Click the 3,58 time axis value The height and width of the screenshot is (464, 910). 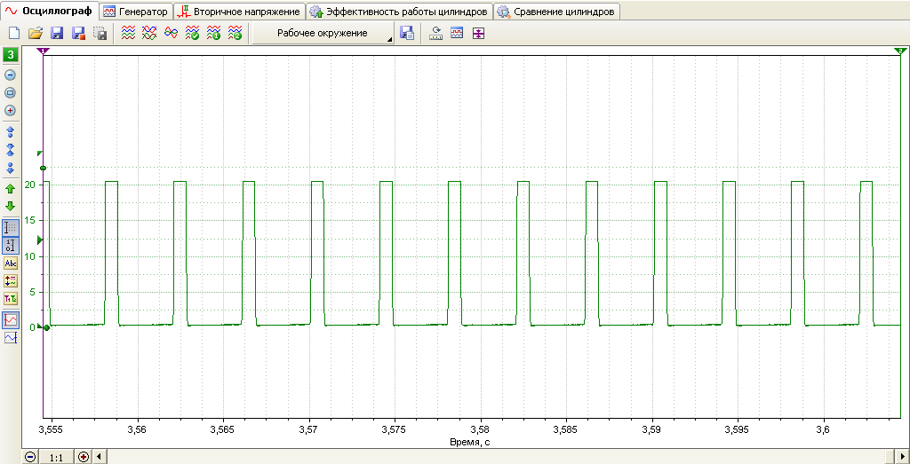pyautogui.click(x=481, y=429)
